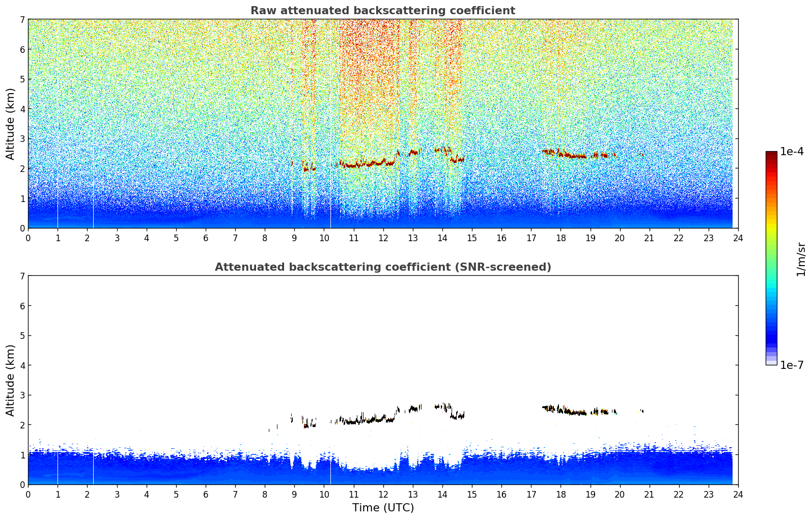This screenshot has width=812, height=519.
Task: Click the 'Time (UTC)' axis label
Action: tap(383, 508)
